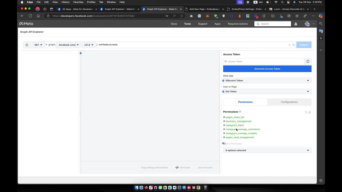Click Copy Debug Information button
The image size is (342, 192).
point(154,168)
